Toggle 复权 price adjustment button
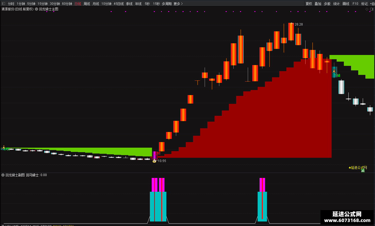The height and width of the screenshot is (226, 375). coord(309,4)
